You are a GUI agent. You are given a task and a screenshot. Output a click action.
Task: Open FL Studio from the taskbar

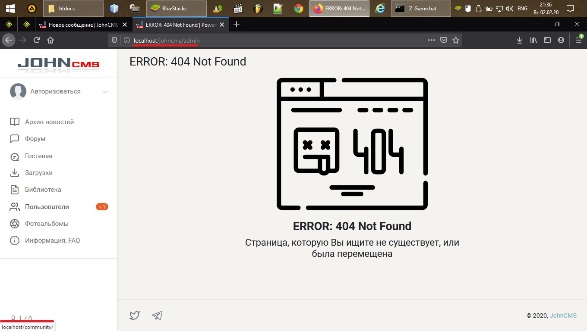click(258, 8)
